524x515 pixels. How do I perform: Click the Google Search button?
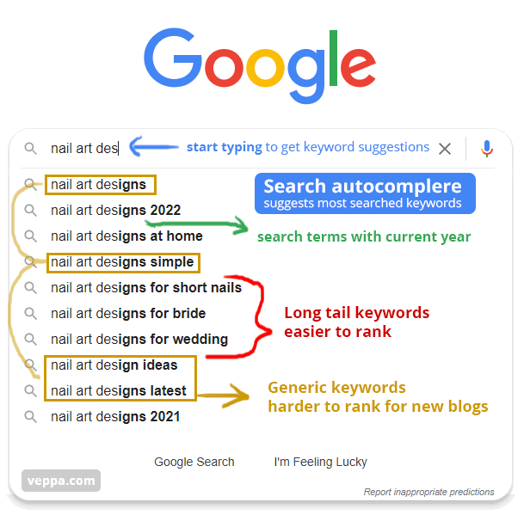click(194, 462)
